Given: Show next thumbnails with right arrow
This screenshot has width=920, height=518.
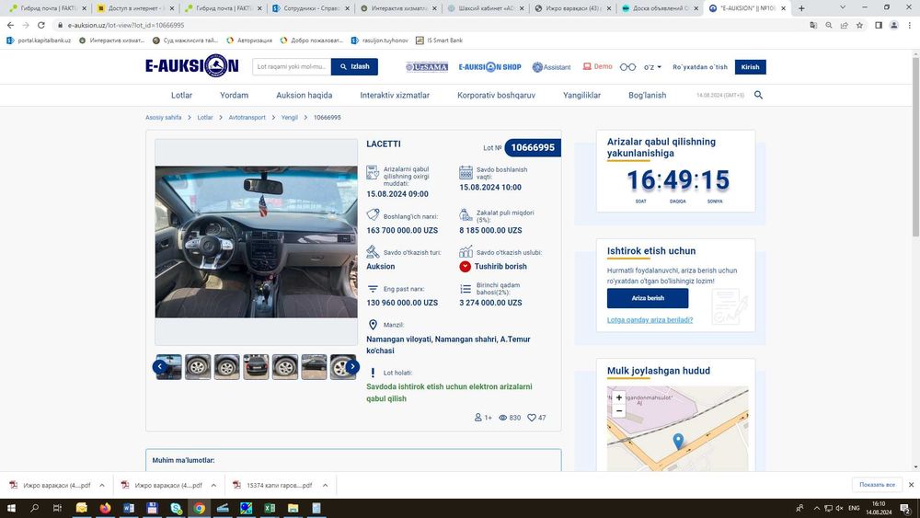Looking at the screenshot, I should [352, 366].
